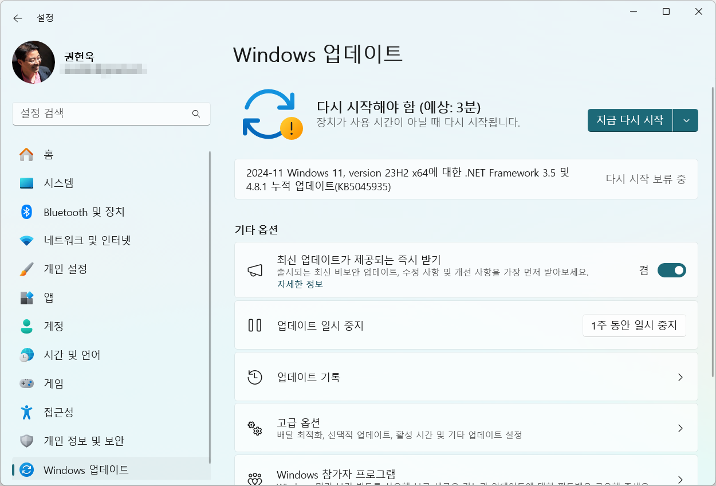Click the user profile photo
The width and height of the screenshot is (716, 486).
(33, 62)
